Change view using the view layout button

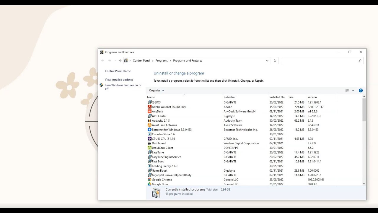348,91
